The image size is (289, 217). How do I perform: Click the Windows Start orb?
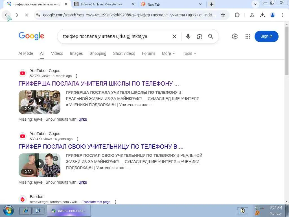(x=8, y=211)
